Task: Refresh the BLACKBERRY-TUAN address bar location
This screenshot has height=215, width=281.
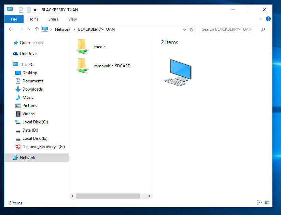Action: click(x=192, y=29)
